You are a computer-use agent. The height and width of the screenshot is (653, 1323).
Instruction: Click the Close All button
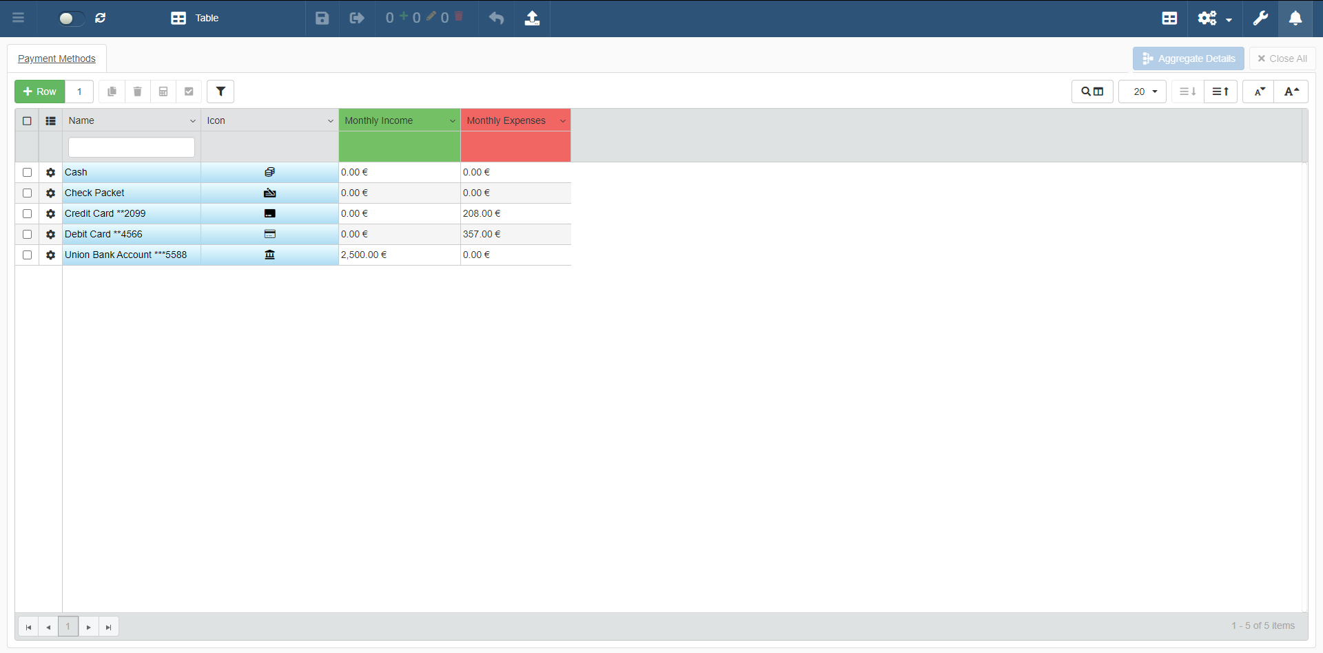(1282, 58)
